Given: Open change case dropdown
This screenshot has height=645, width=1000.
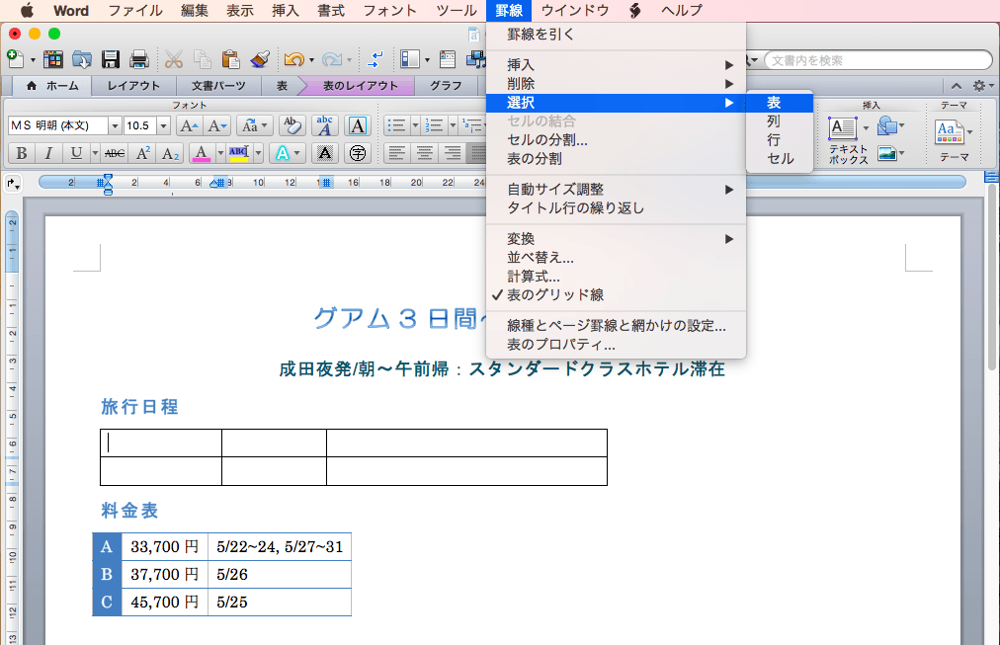Looking at the screenshot, I should (255, 125).
